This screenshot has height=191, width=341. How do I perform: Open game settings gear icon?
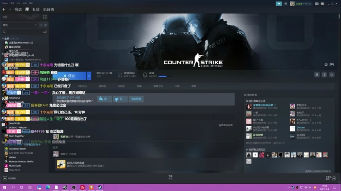pos(317,75)
